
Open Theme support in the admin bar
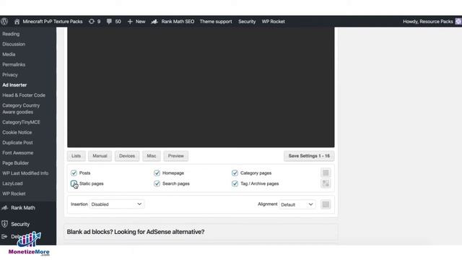point(216,22)
